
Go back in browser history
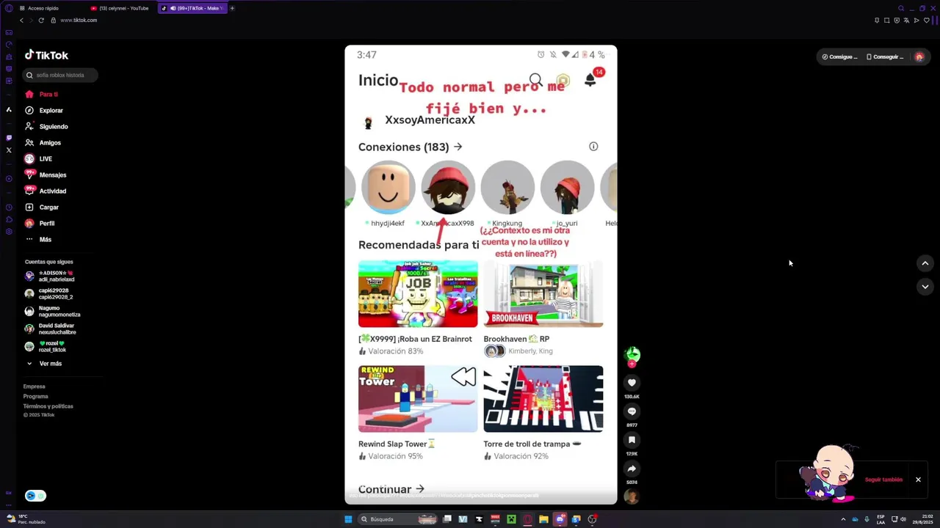(21, 20)
